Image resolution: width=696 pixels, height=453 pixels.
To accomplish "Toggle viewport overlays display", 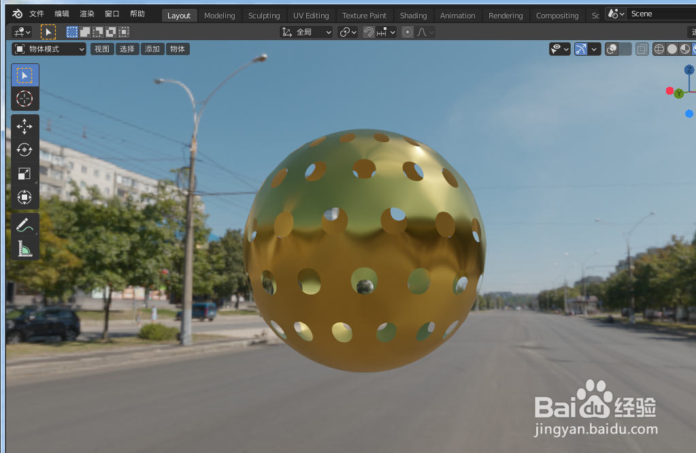I will [x=612, y=49].
